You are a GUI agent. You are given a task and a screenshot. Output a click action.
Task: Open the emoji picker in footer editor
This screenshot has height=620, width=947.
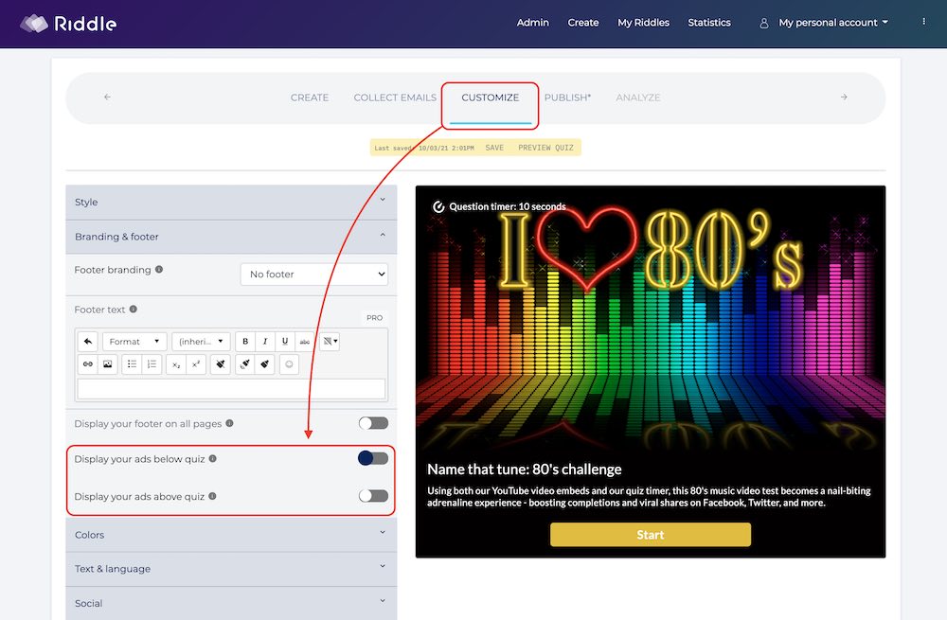[289, 364]
